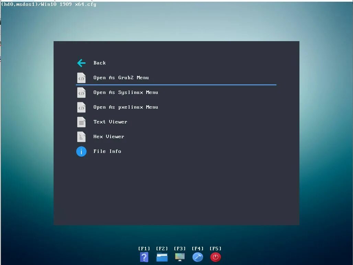Click the F3 display resolution icon
The height and width of the screenshot is (265, 353).
(180, 257)
